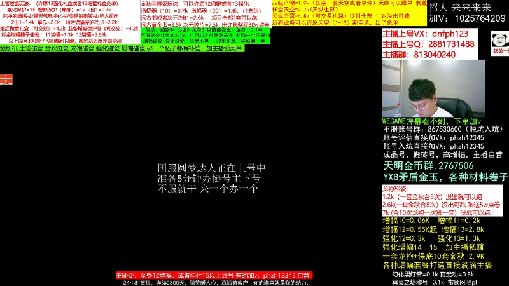Click the bottom line with '带领网吧pl'

(x=435, y=282)
